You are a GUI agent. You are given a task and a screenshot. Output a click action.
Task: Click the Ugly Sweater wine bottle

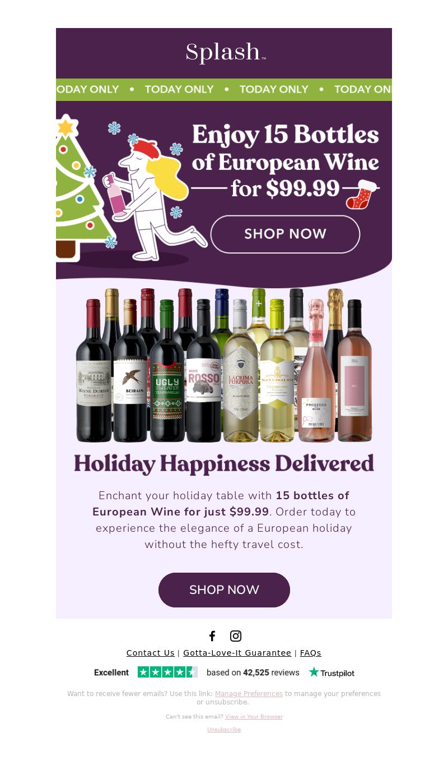click(x=167, y=370)
